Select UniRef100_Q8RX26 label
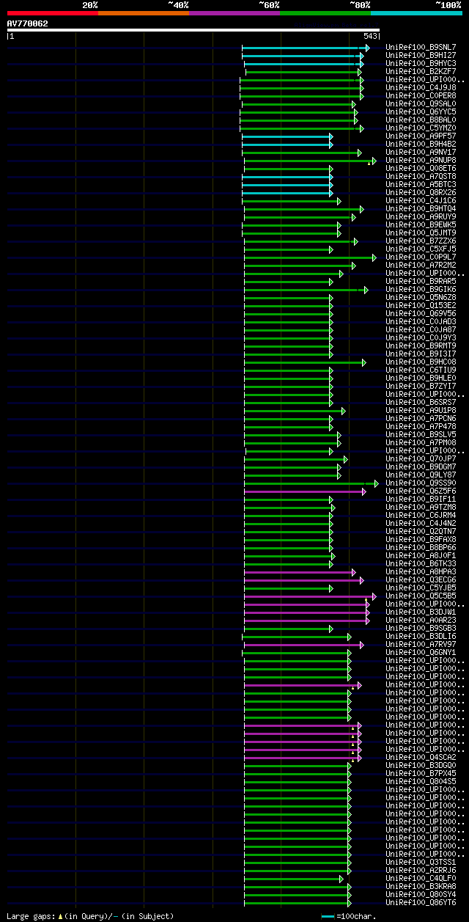This screenshot has width=469, height=922. [x=421, y=193]
